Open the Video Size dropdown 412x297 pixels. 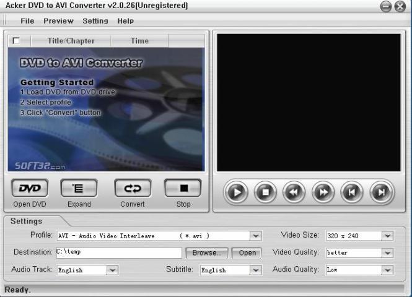click(x=388, y=236)
